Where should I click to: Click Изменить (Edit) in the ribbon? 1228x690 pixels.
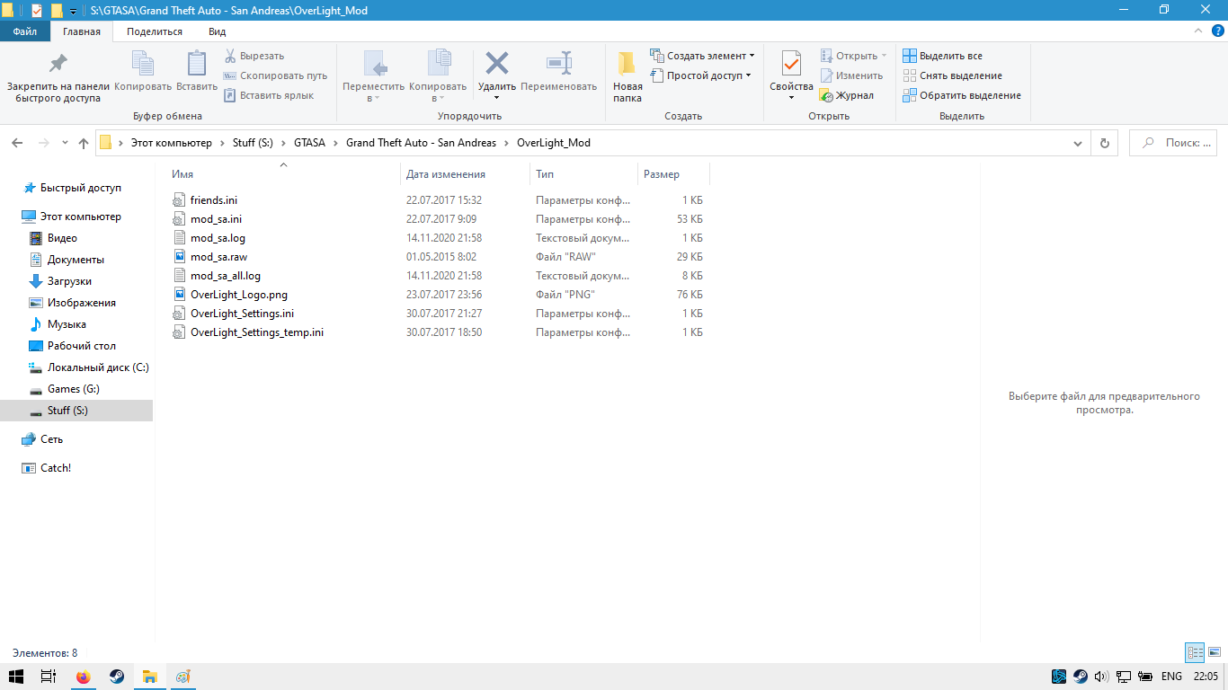point(852,75)
